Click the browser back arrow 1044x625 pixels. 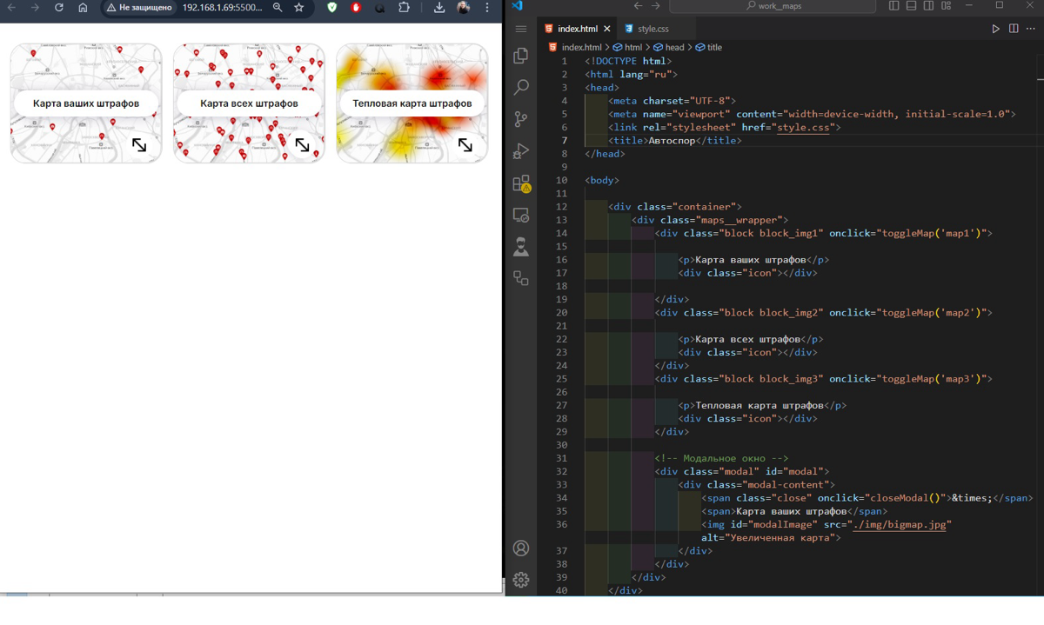(x=11, y=8)
